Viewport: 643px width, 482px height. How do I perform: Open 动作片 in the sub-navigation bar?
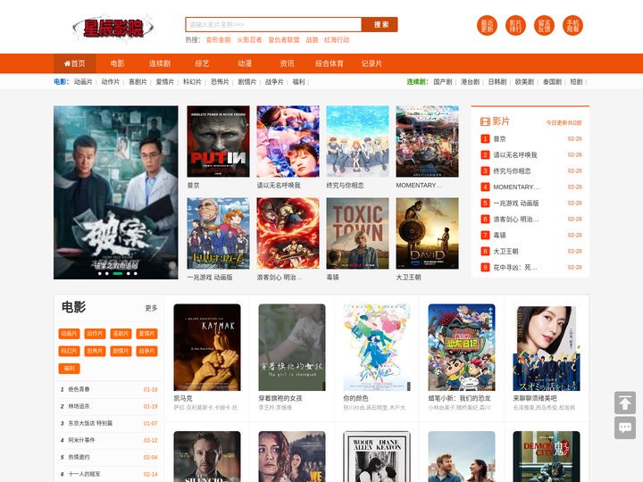point(111,82)
